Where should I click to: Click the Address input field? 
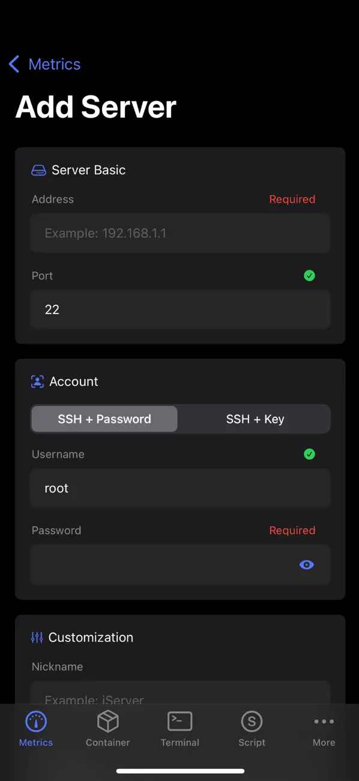179,233
